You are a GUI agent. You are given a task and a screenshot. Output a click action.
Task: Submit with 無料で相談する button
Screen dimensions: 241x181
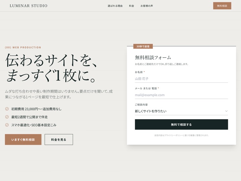click(181, 124)
